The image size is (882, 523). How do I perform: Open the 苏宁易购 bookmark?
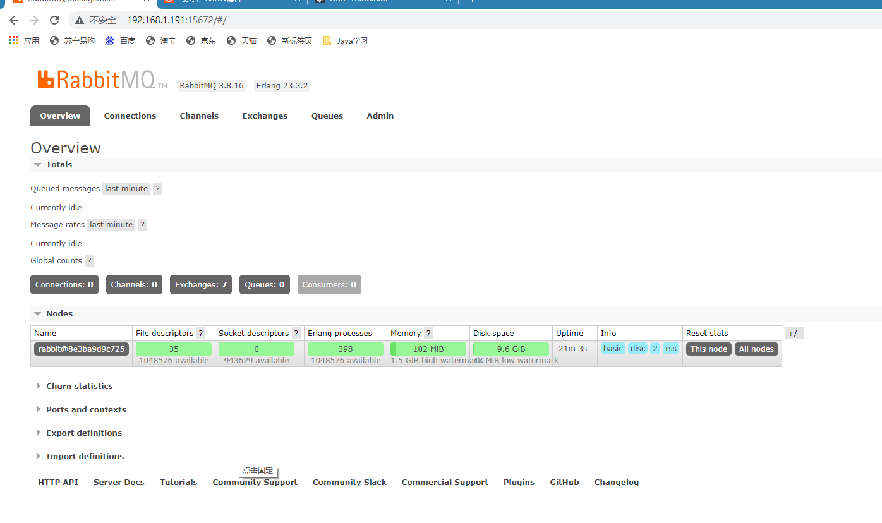point(72,40)
